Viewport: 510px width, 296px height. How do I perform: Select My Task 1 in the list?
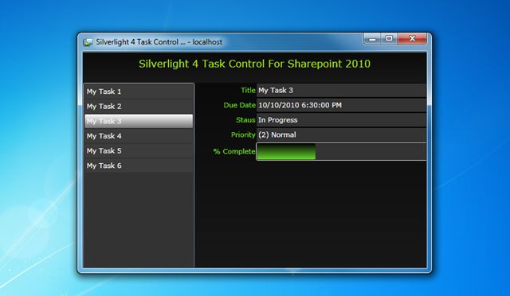pyautogui.click(x=139, y=92)
